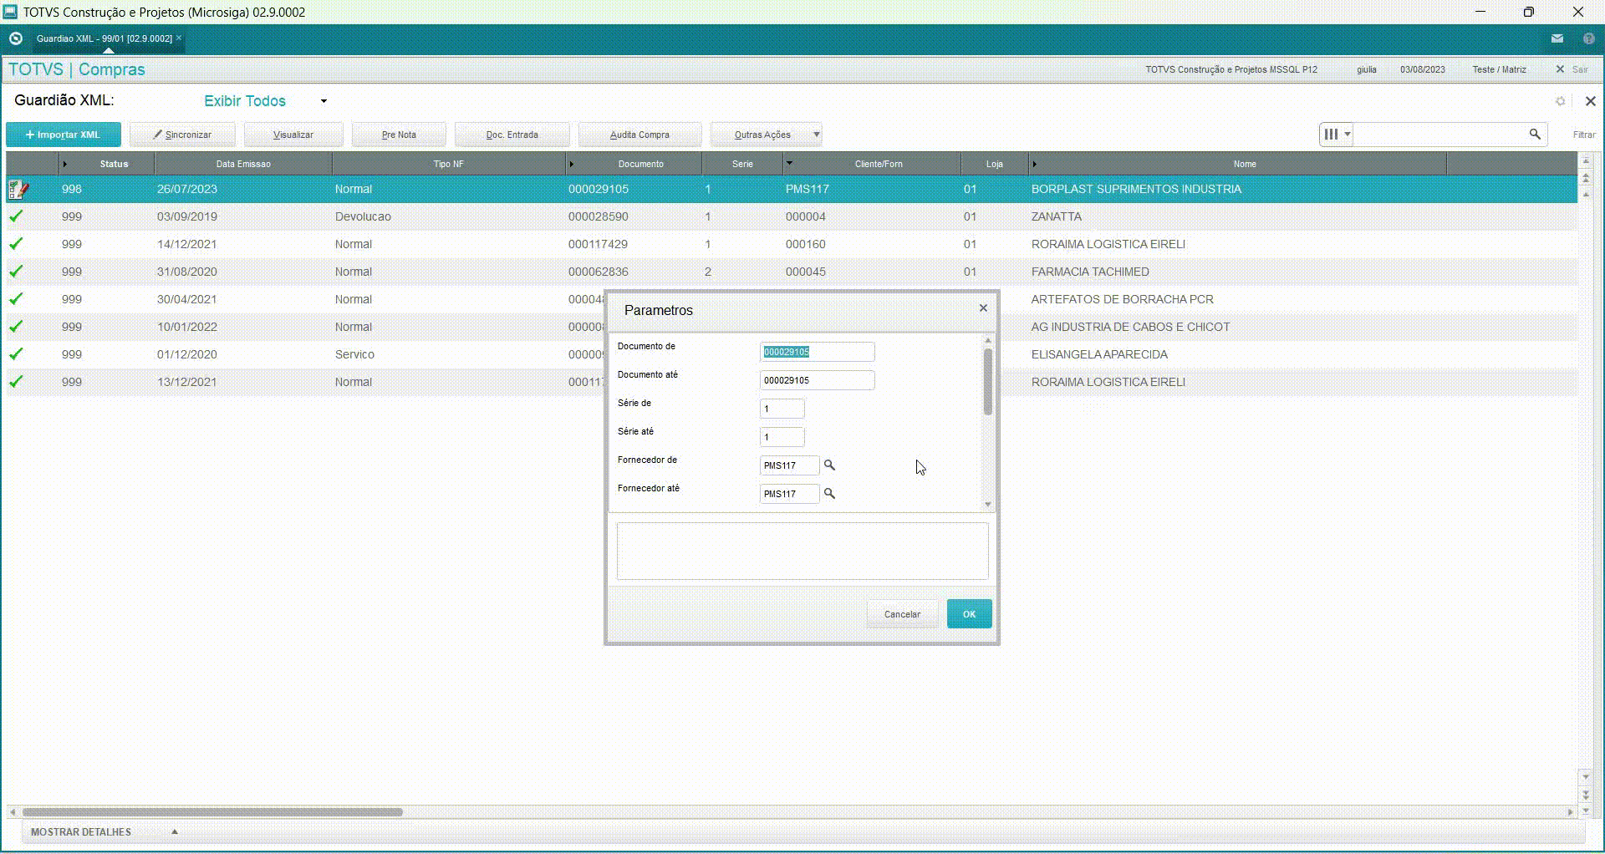Image resolution: width=1605 pixels, height=854 pixels.
Task: Open lookup for Fornecedor até field
Action: click(829, 493)
